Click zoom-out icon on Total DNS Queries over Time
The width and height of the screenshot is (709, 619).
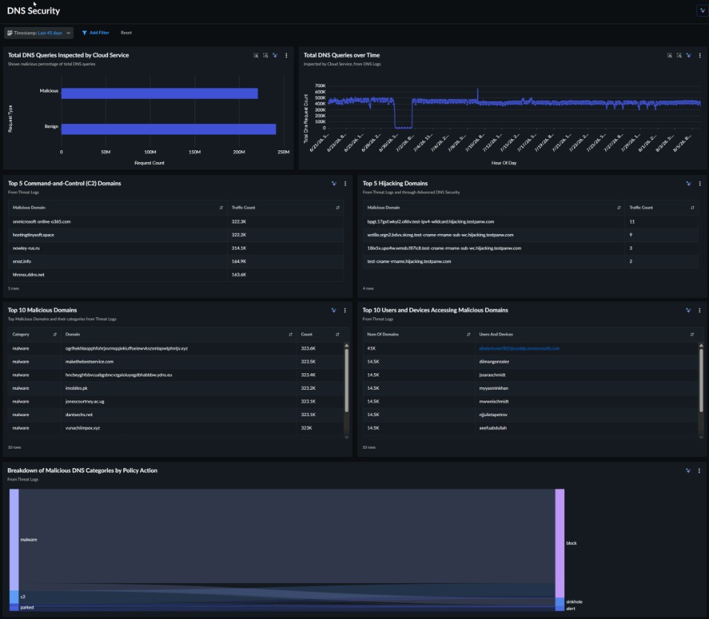tap(679, 55)
